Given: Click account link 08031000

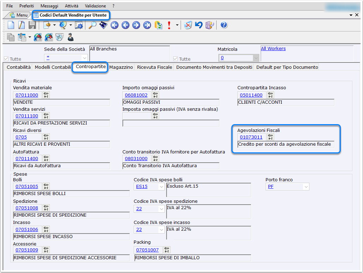Looking at the screenshot, I should 136,159.
